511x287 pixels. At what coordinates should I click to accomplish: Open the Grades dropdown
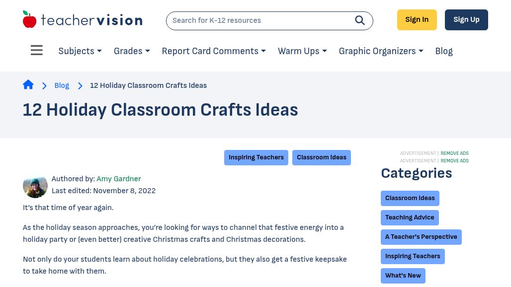tap(132, 51)
